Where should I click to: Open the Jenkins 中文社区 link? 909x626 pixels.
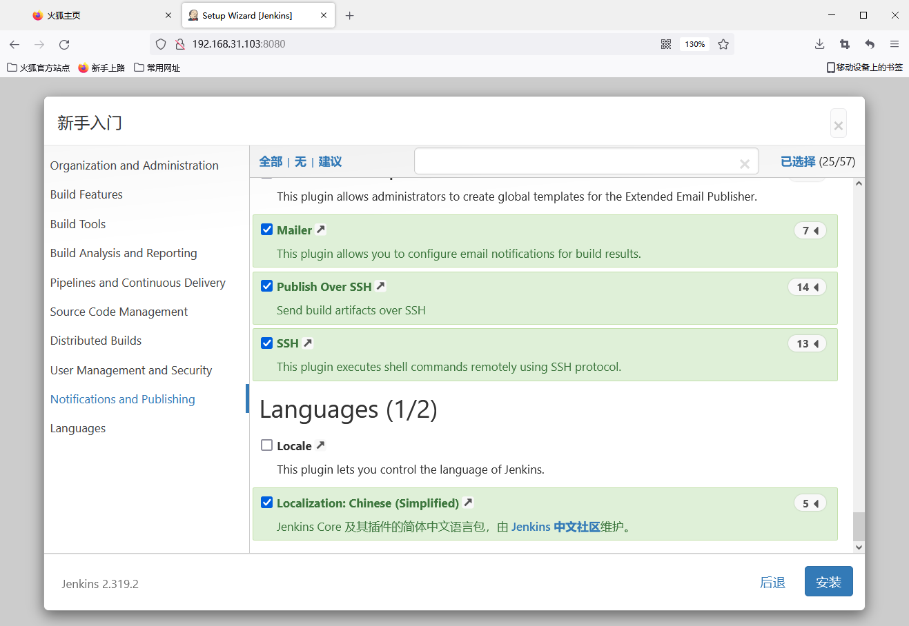click(556, 527)
